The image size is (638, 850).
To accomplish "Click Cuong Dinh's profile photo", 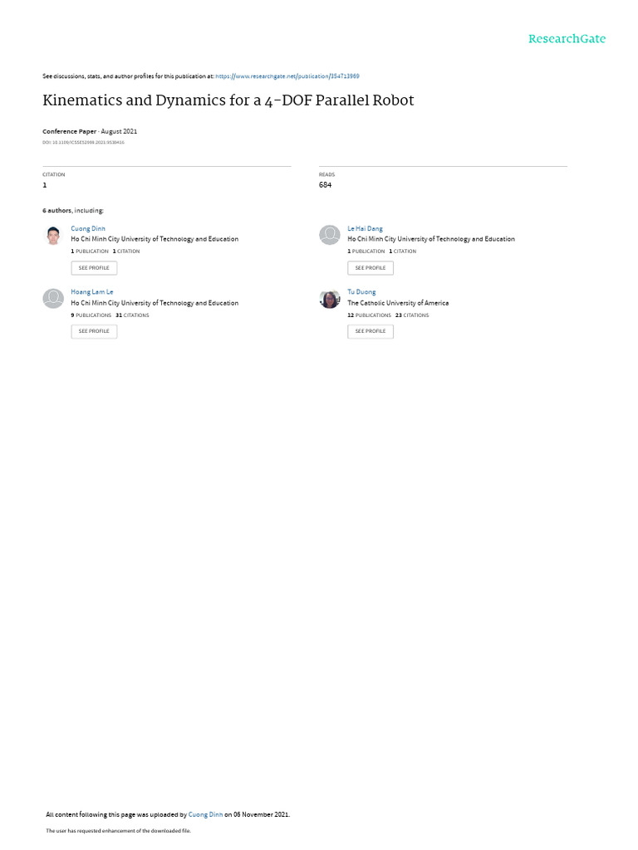I will [x=53, y=235].
